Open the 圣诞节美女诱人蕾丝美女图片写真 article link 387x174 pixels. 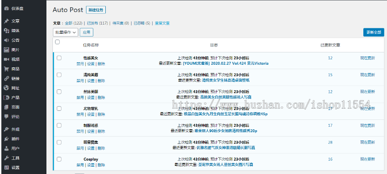[x=226, y=165]
